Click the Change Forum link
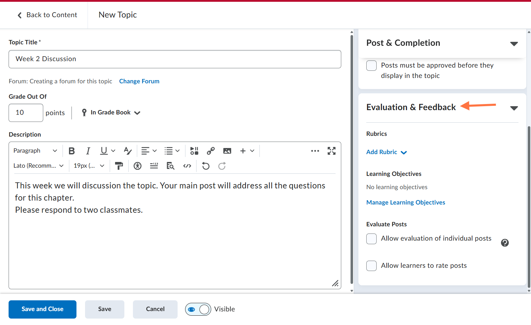This screenshot has height=325, width=531. (x=139, y=82)
